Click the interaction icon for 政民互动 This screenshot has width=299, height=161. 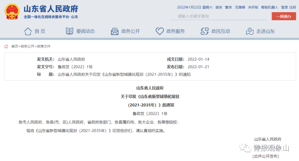[x=205, y=31]
